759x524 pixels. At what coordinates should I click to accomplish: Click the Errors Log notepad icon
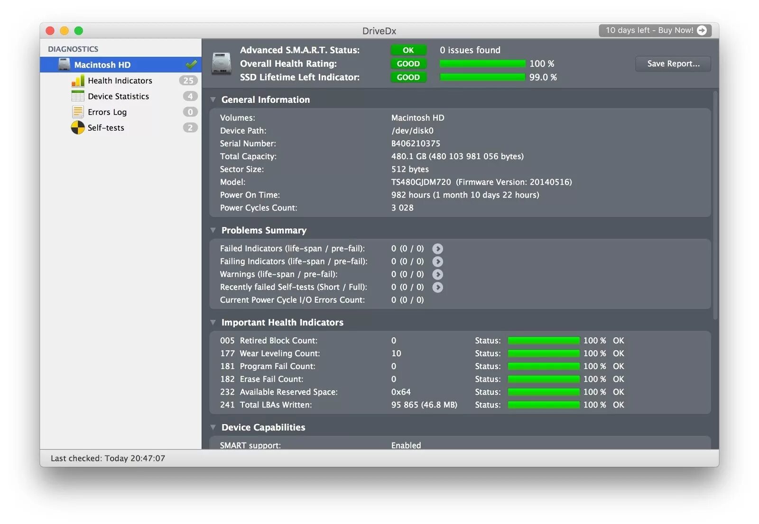click(x=78, y=112)
